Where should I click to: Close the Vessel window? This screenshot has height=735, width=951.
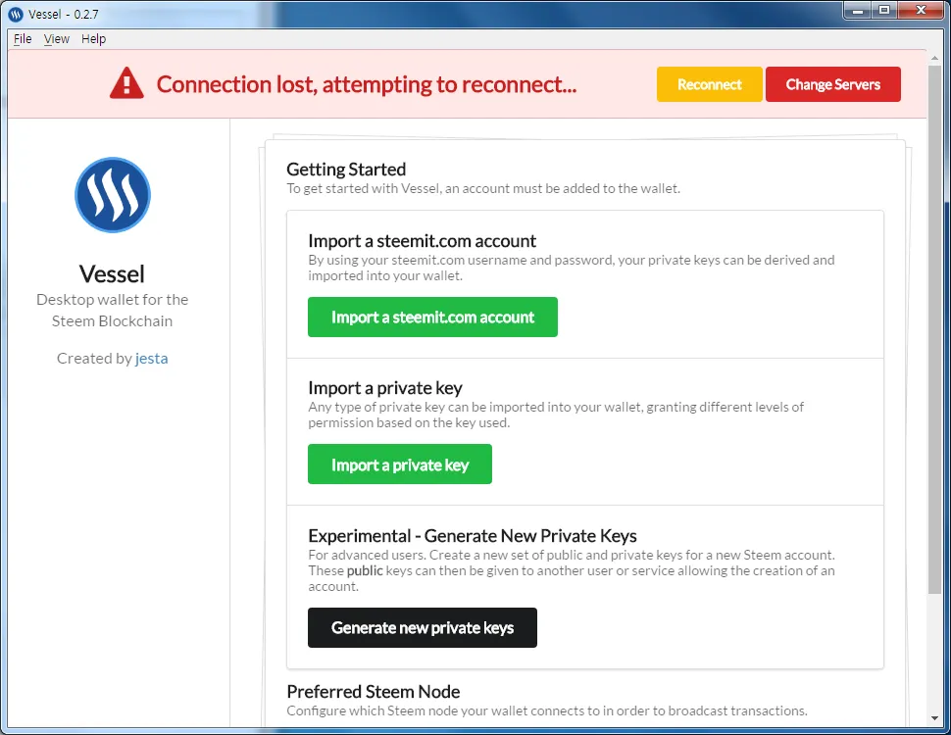click(x=921, y=11)
